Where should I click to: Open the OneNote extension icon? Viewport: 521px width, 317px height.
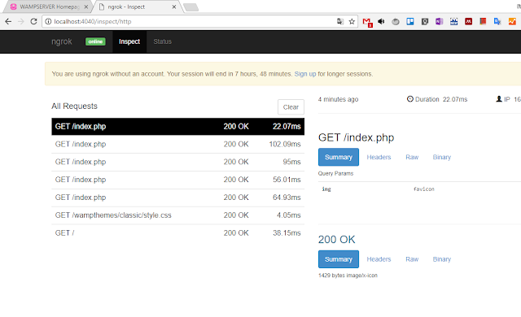440,22
